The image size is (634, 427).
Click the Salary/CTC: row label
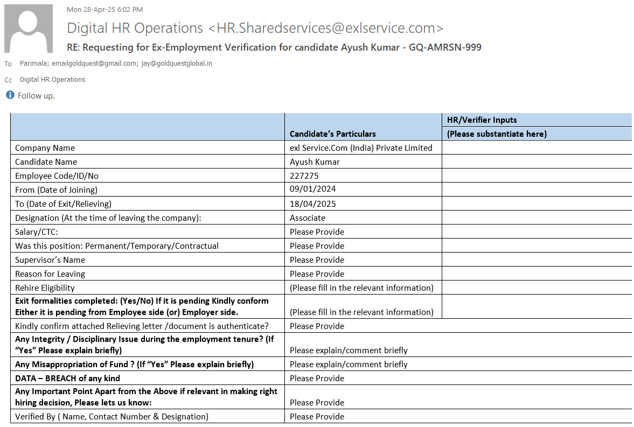coord(37,232)
